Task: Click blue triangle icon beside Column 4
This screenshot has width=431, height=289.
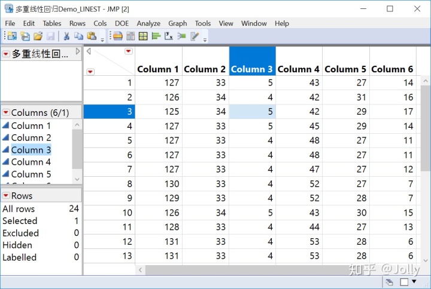Action: (x=6, y=162)
